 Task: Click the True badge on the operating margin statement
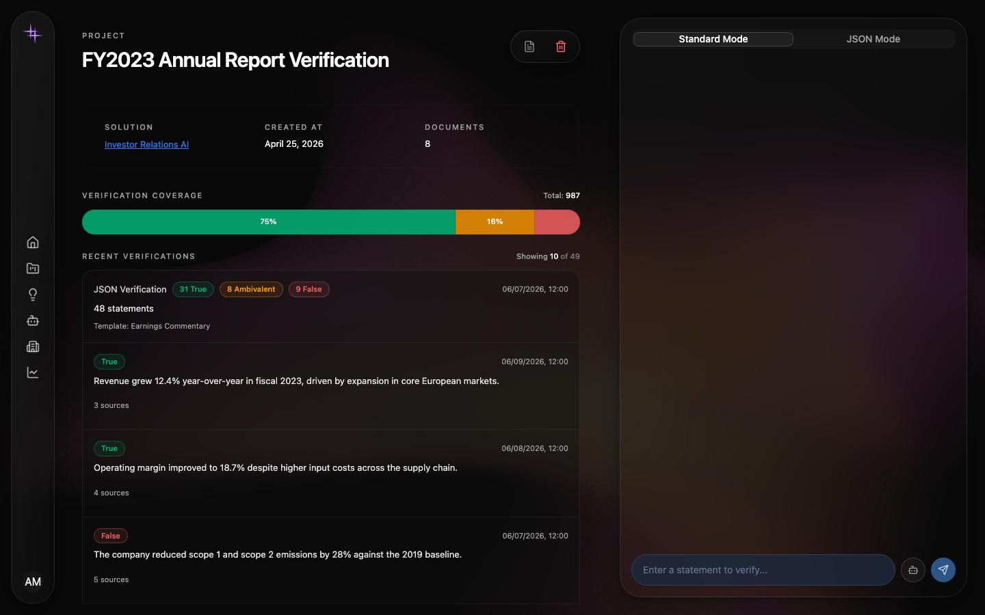click(x=109, y=448)
